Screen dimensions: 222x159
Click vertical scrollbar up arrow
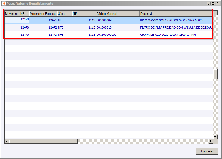(215, 13)
